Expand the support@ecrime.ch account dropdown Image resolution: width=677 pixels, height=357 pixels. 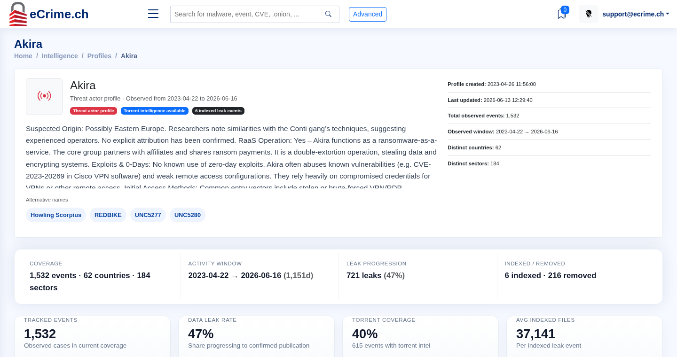[x=636, y=14]
